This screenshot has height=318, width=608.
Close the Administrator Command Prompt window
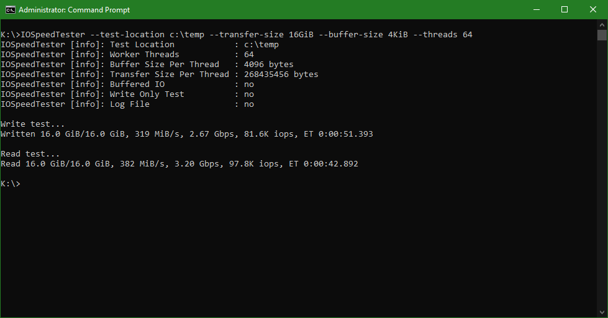coord(593,9)
